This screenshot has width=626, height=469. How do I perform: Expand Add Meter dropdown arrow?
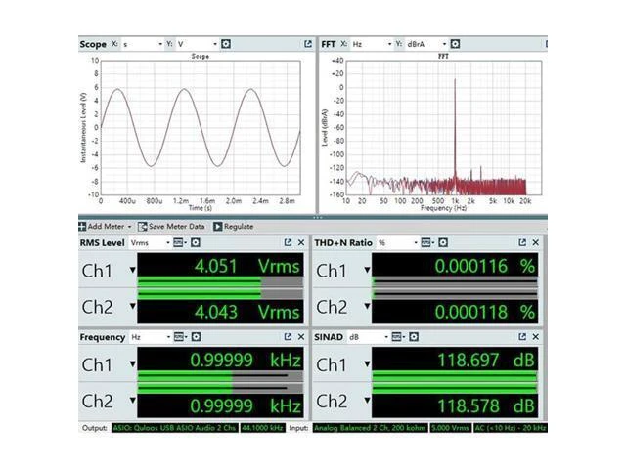[x=129, y=227]
